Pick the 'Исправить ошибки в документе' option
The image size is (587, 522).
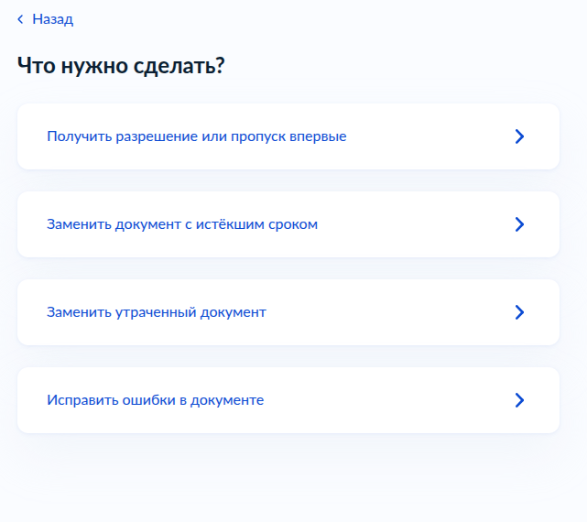[x=288, y=400]
